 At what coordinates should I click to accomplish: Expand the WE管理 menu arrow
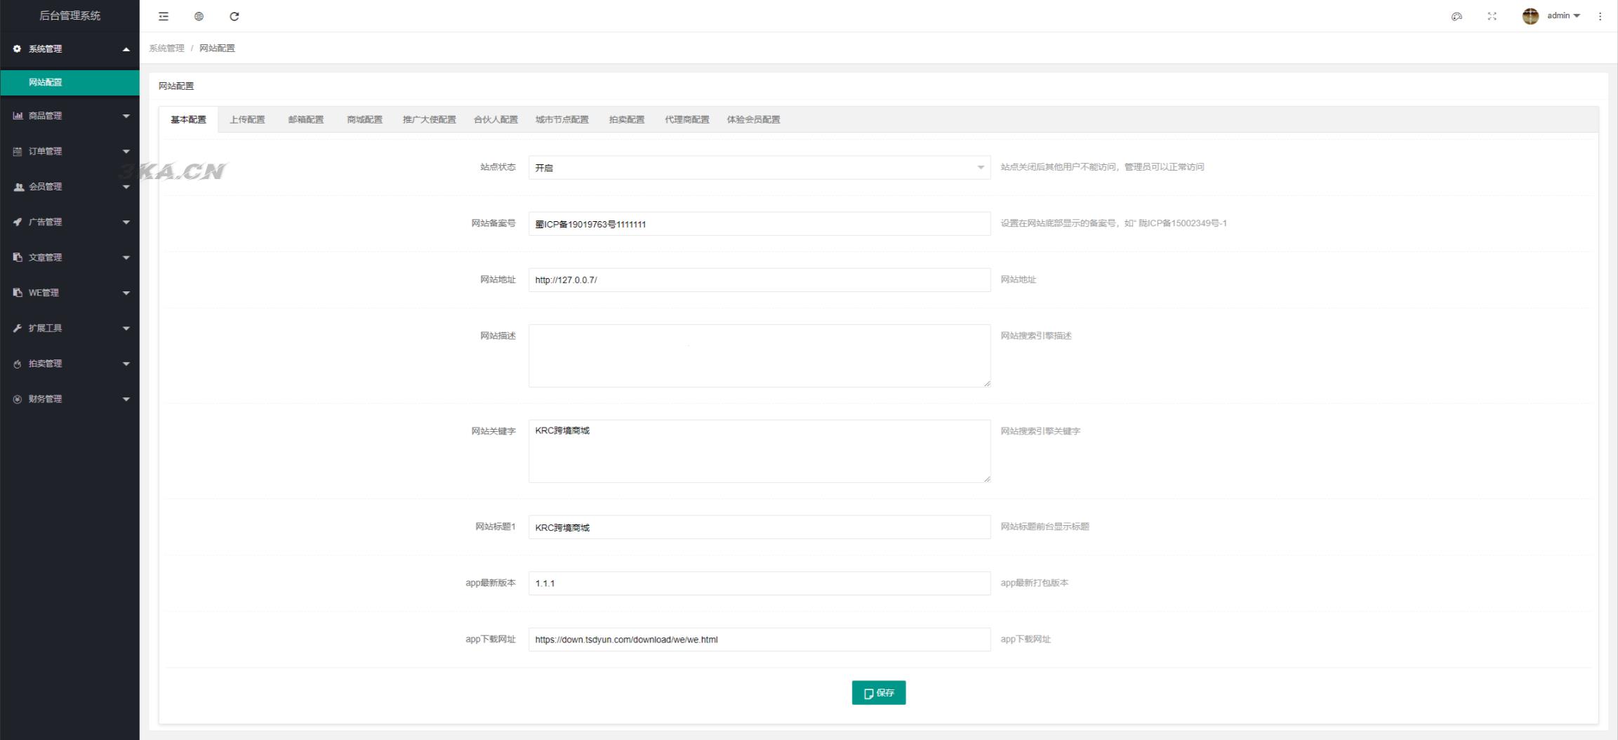pos(126,293)
